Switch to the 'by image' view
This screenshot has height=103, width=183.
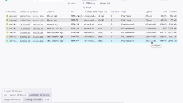click(x=87, y=7)
